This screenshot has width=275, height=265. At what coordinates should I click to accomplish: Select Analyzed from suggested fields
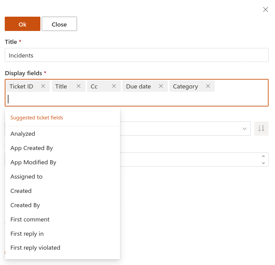pyautogui.click(x=62, y=134)
